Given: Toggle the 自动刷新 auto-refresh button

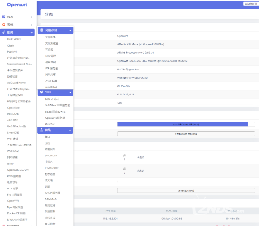Looking at the screenshot, I should coord(251,4).
